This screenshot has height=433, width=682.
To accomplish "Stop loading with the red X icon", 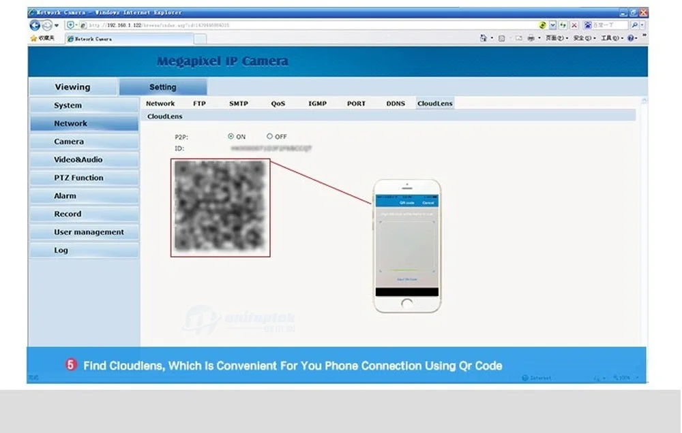I will (574, 25).
